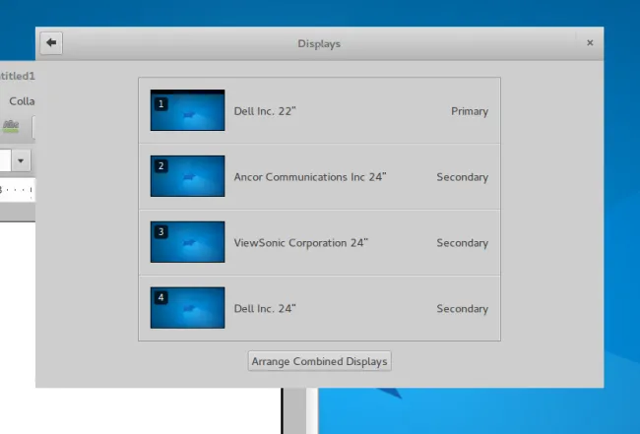Screen dimensions: 640x434
Task: Click Secondary status of ViewSonic display
Action: pos(463,243)
